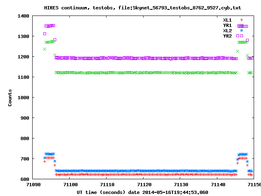
Task: Click the 1100 y-axis tick label
Action: 24,77
